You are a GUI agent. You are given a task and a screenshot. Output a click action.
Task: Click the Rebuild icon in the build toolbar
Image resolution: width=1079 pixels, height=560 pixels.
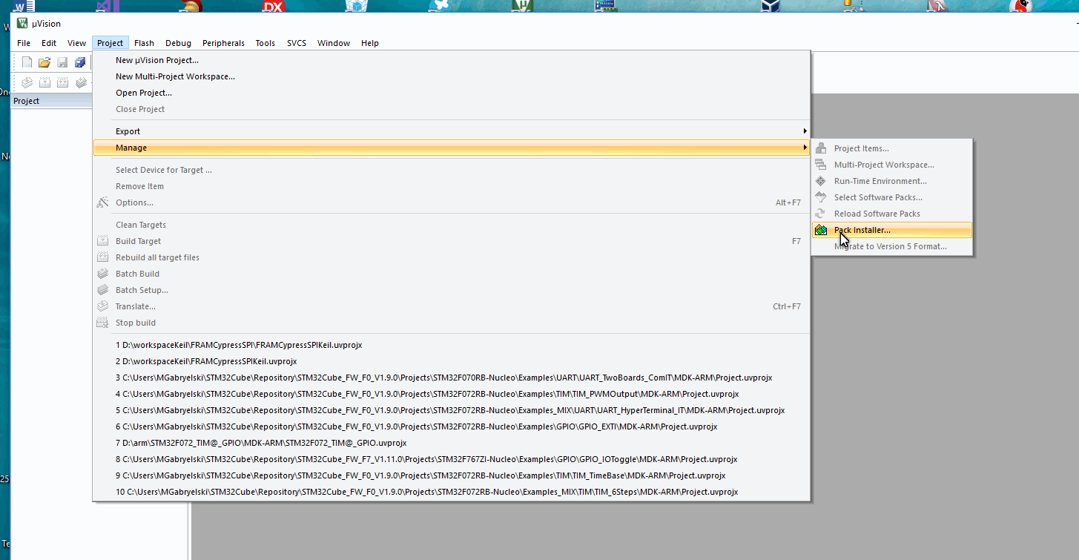pos(62,82)
